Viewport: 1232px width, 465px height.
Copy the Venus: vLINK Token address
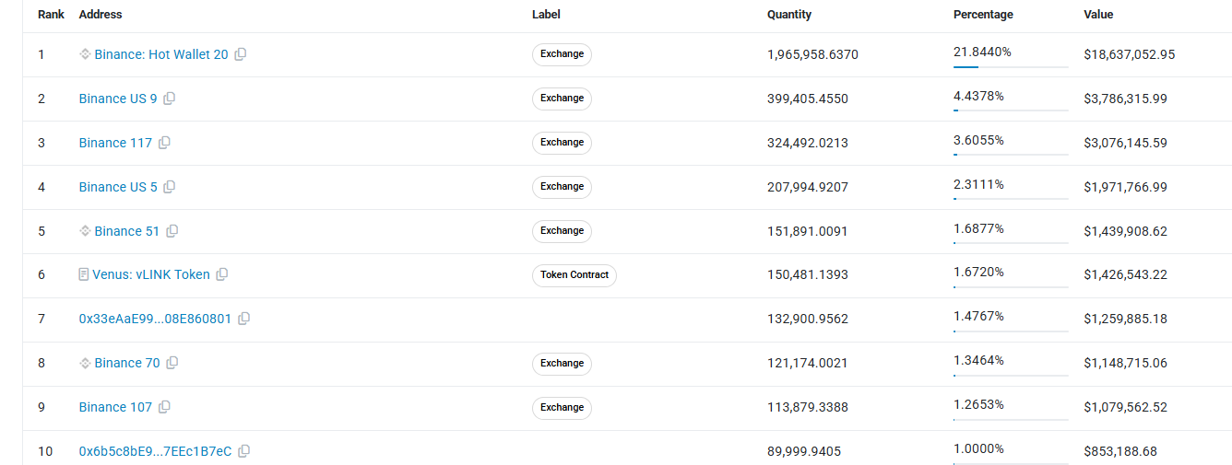coord(222,274)
